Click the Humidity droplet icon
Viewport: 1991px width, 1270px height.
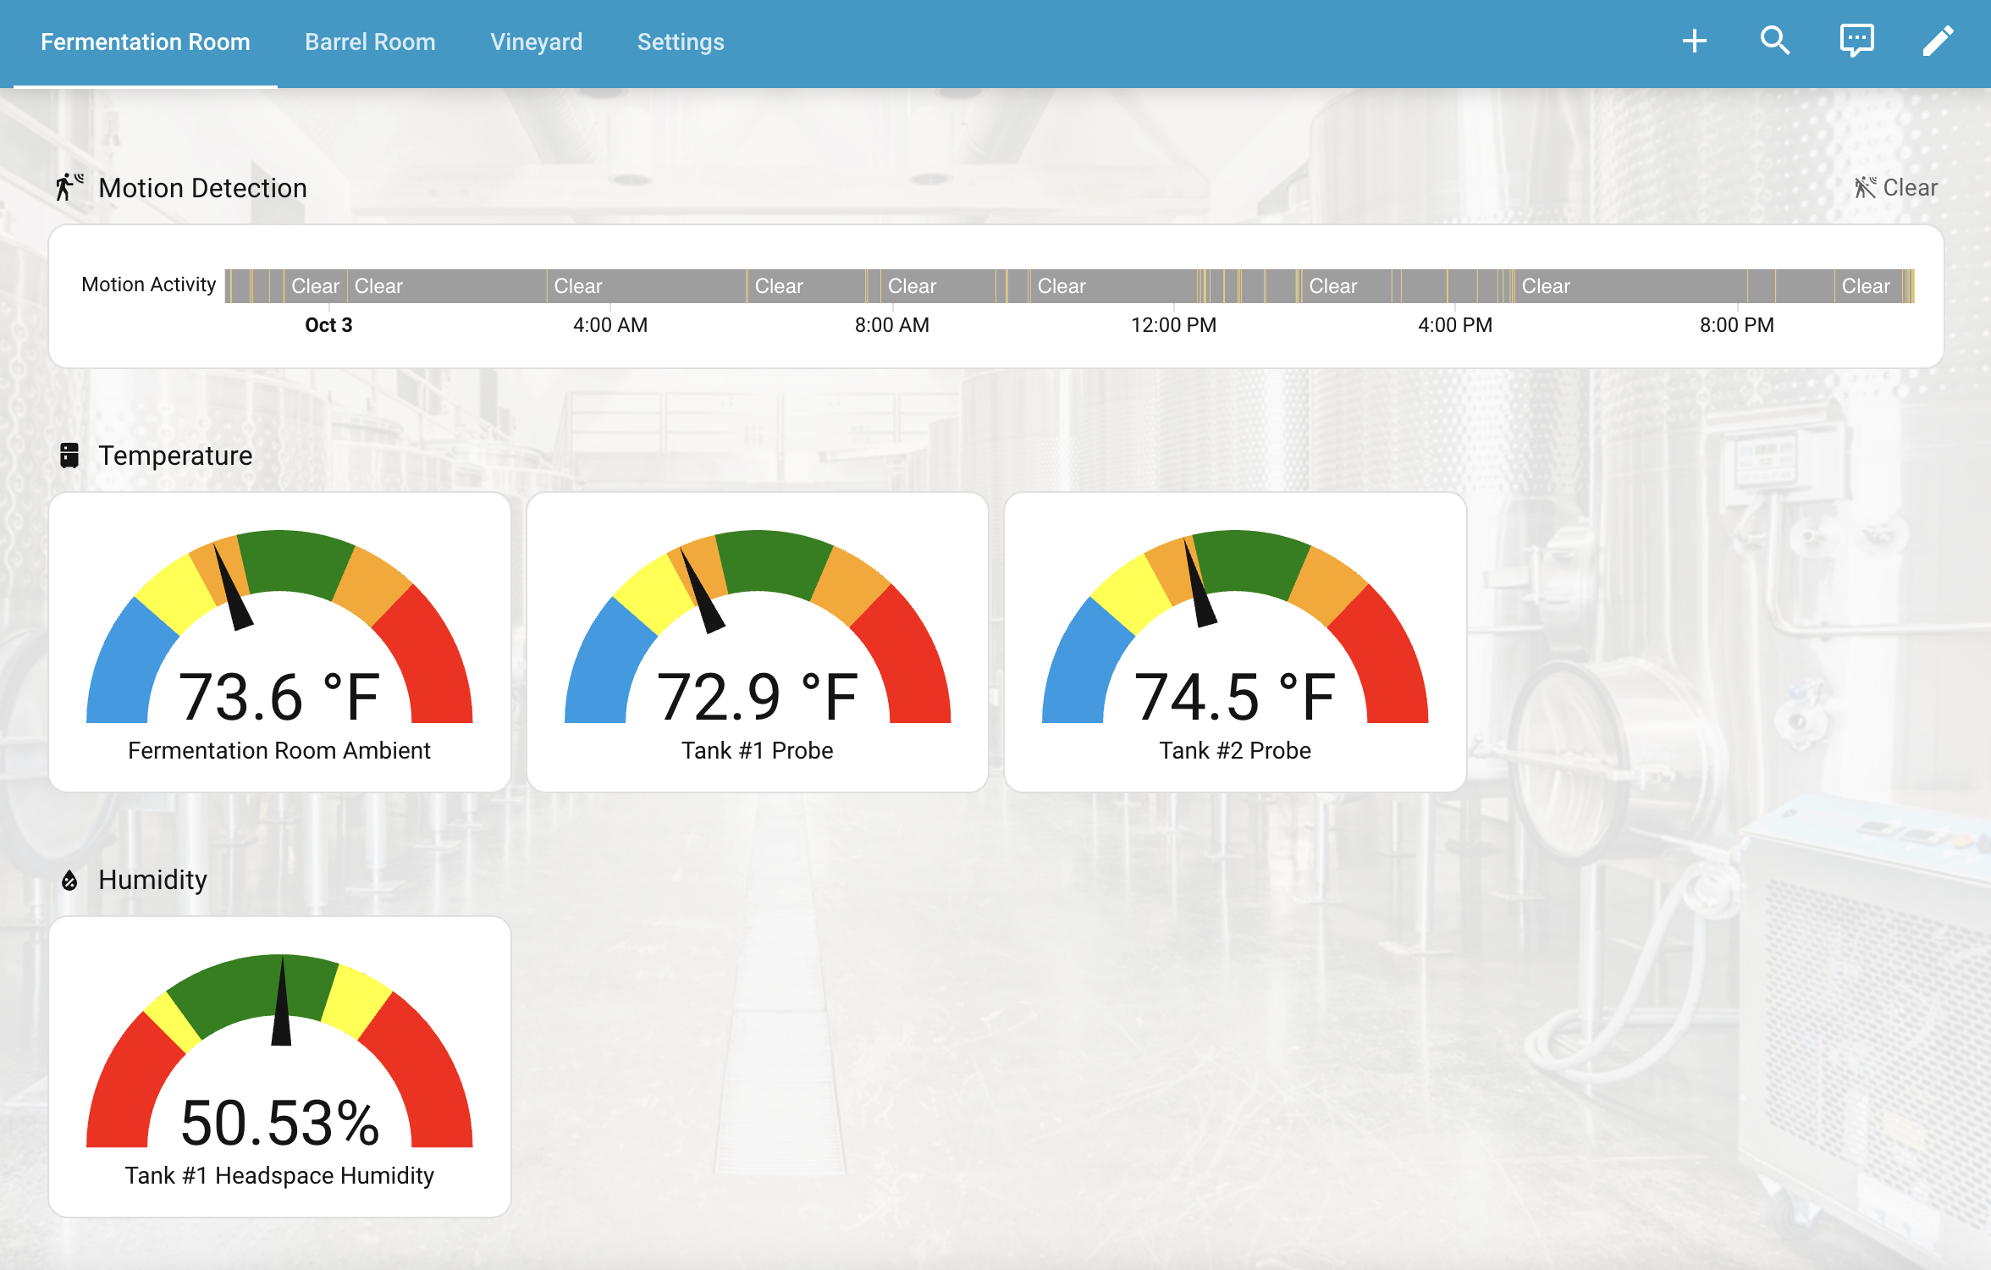tap(69, 880)
